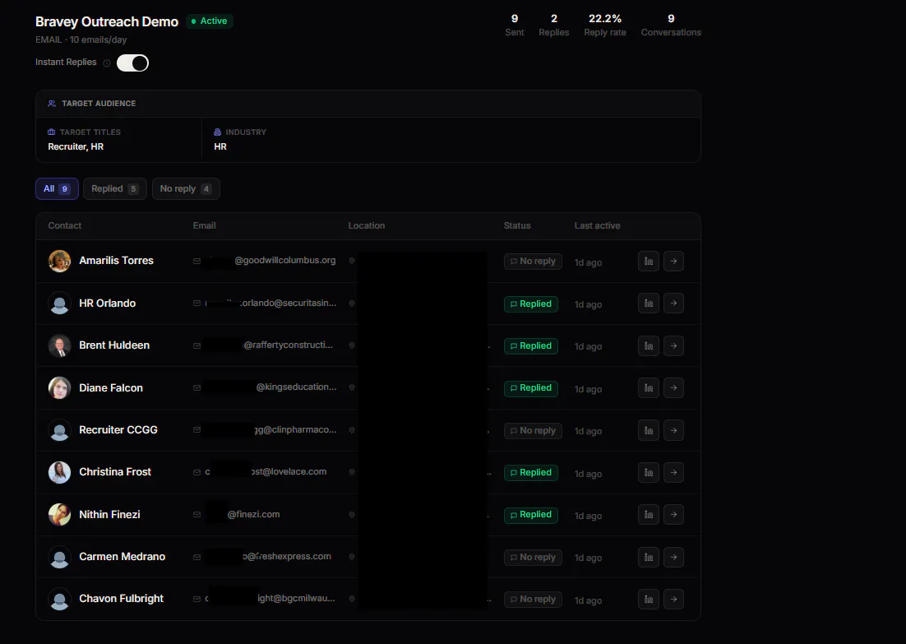The image size is (906, 644).
Task: Click Replied badge for Christina Frost
Action: pos(531,473)
